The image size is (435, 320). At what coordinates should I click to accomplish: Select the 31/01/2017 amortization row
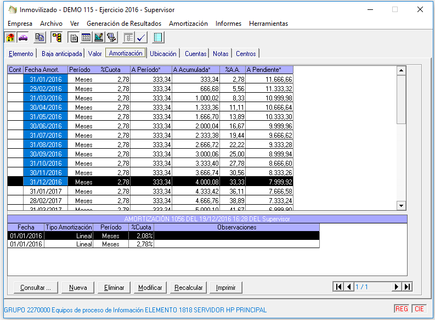click(x=46, y=192)
